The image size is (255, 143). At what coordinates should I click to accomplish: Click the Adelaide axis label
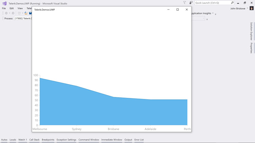point(150,129)
